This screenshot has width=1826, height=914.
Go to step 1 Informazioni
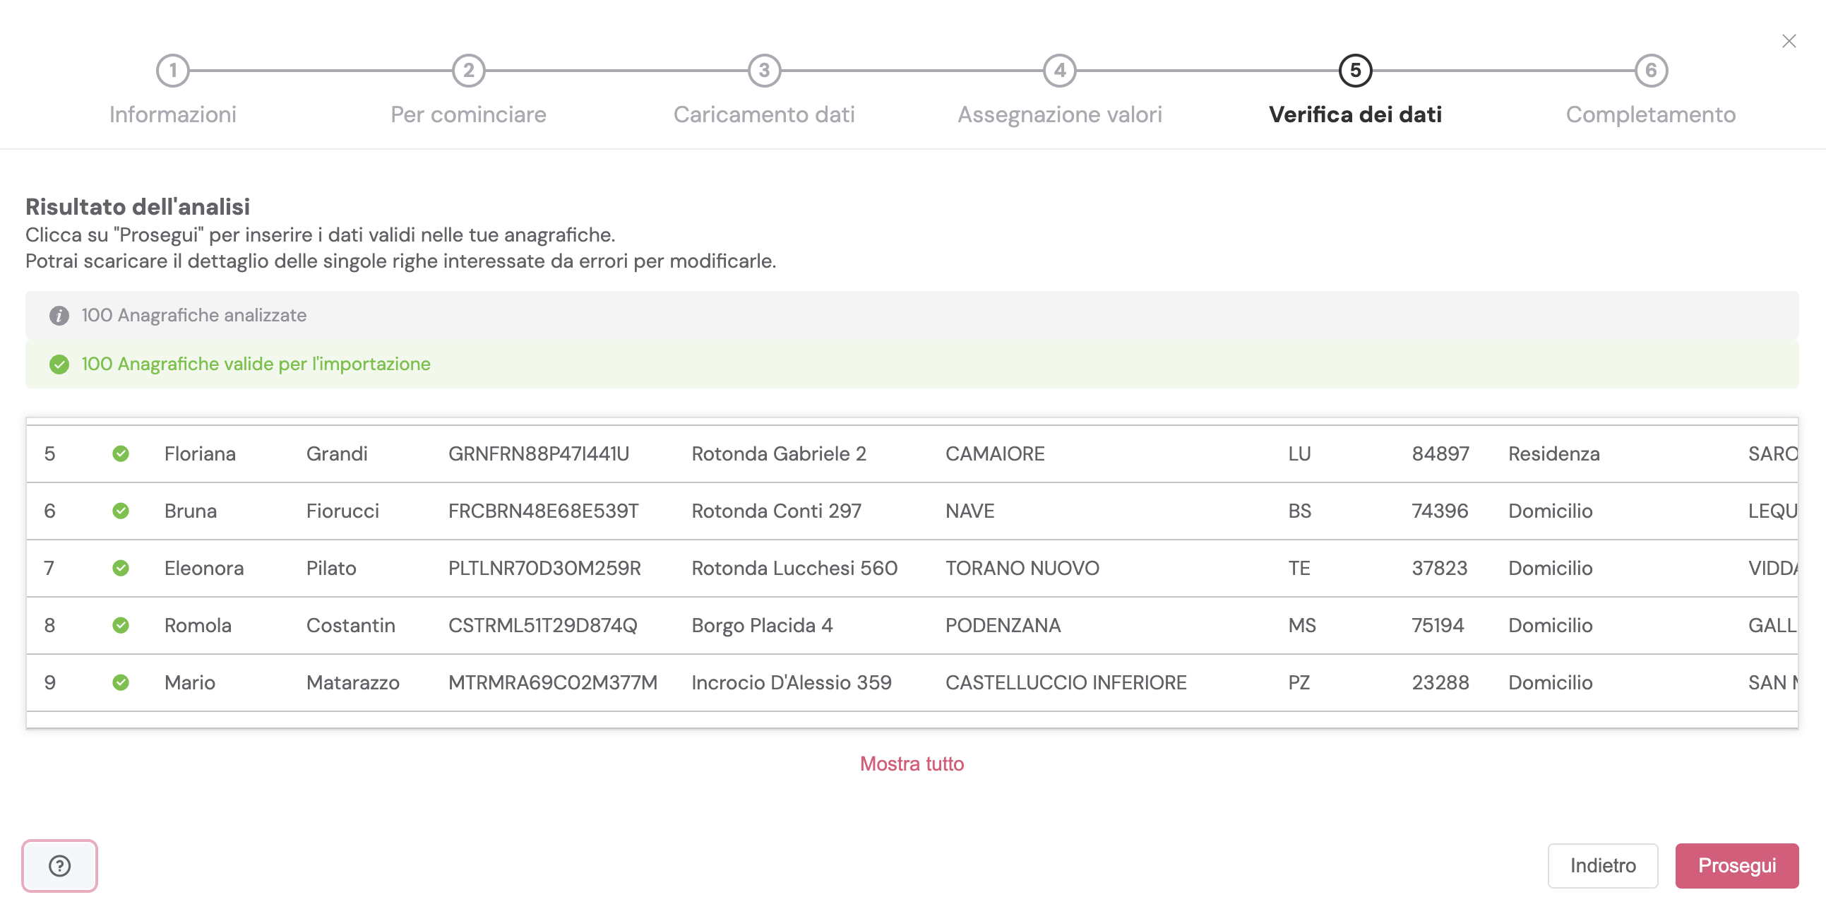(172, 71)
